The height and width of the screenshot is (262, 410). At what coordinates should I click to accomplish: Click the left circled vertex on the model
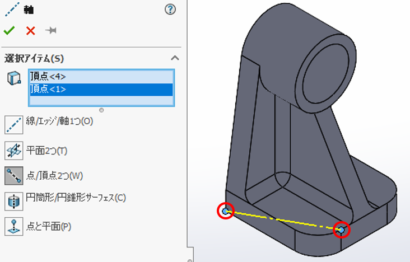click(x=225, y=210)
